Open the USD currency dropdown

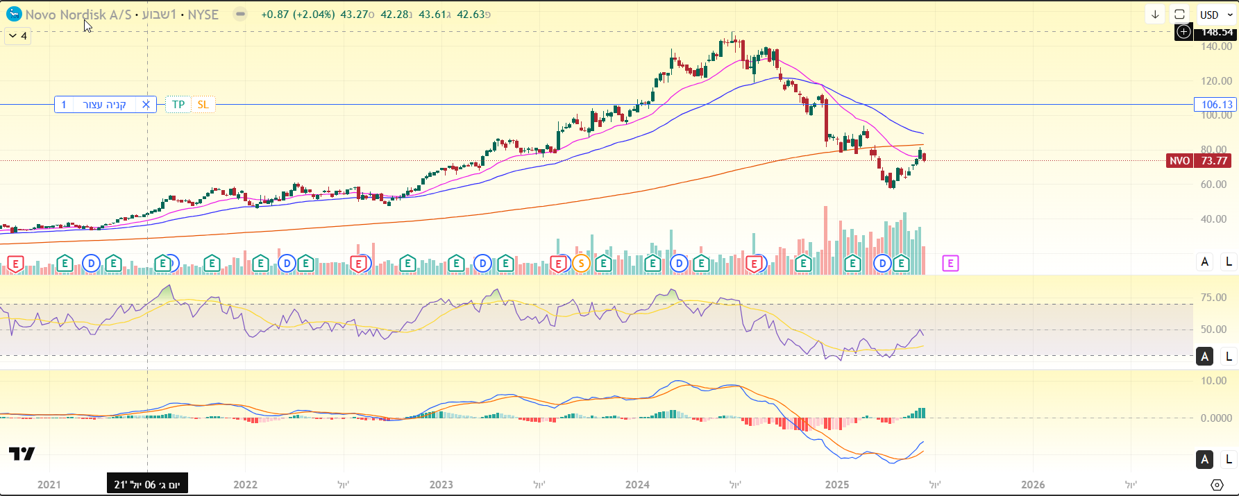(x=1216, y=15)
